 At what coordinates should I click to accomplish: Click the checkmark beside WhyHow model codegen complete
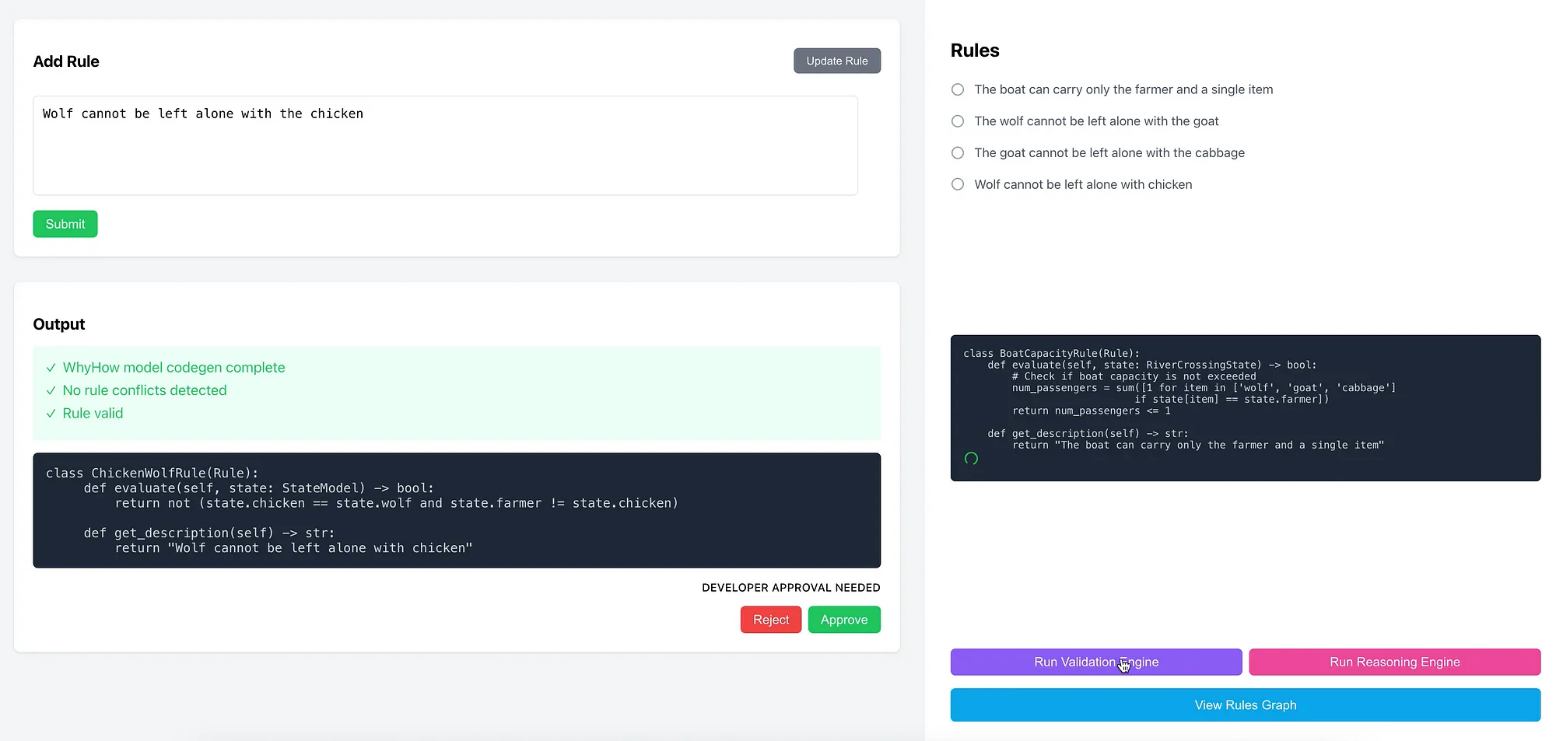point(51,368)
